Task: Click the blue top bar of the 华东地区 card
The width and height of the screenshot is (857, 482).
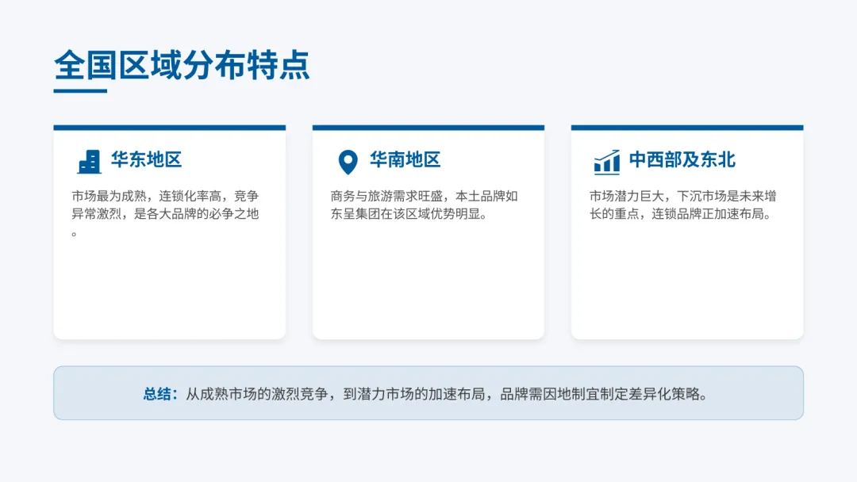Action: 169,127
